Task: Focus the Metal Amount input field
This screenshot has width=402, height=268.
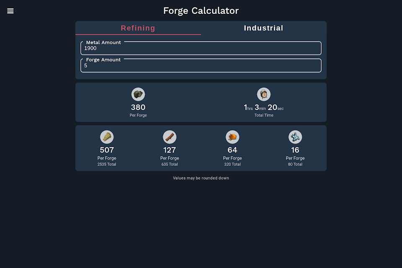Action: pos(201,48)
